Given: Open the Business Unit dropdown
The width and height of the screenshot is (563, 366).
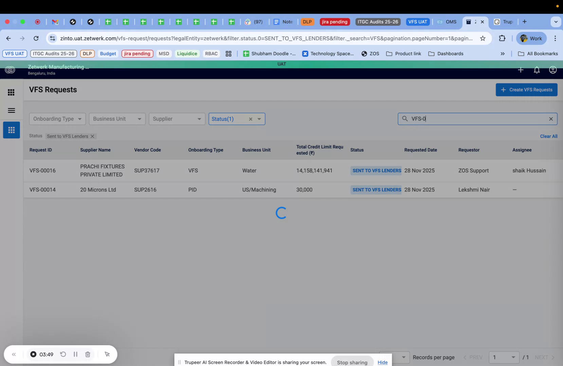Looking at the screenshot, I should (x=117, y=119).
